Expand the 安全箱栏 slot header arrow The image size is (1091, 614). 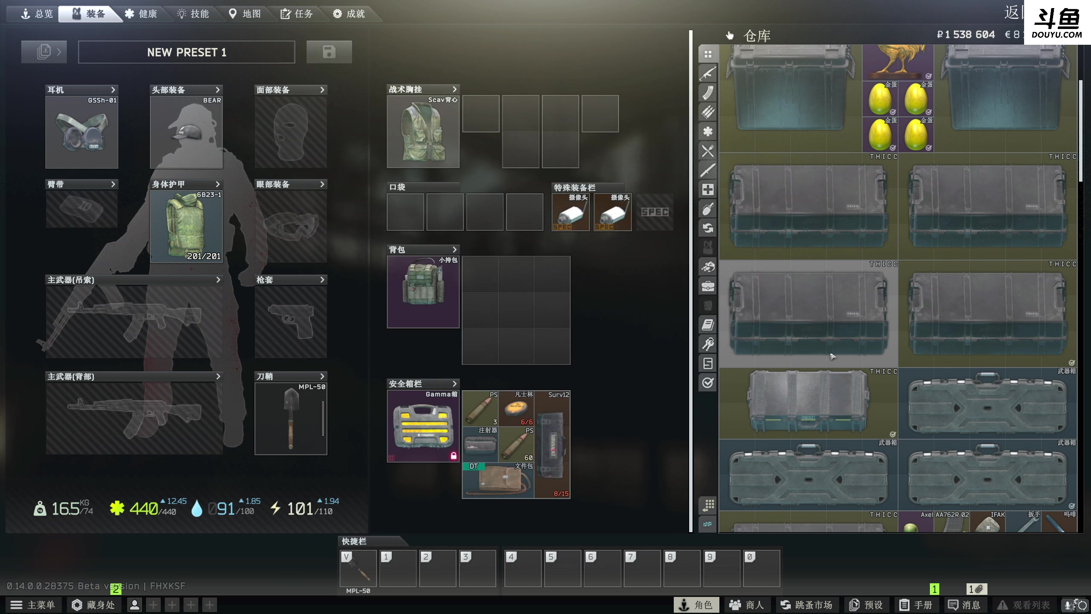454,384
